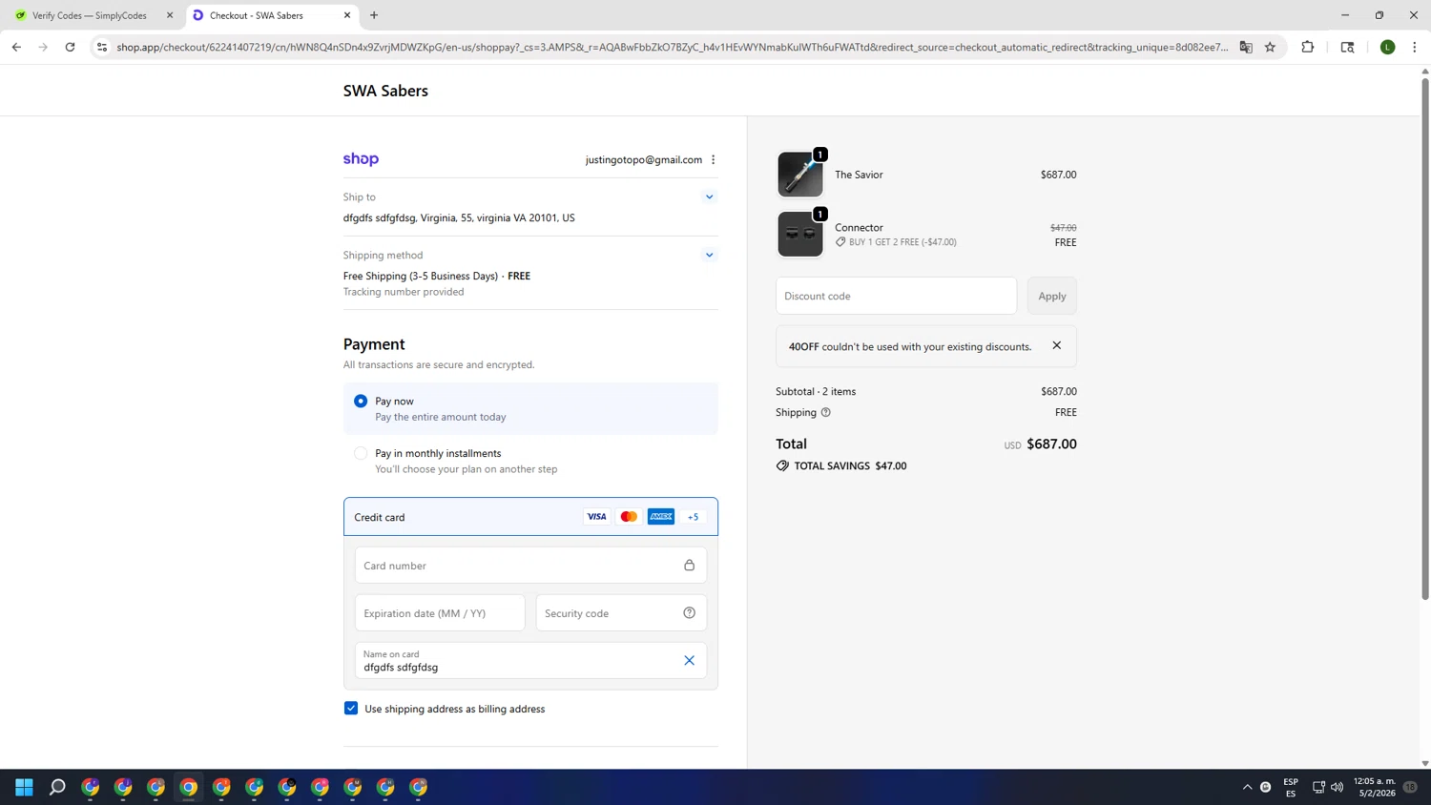Go forward in browser history

(43, 47)
